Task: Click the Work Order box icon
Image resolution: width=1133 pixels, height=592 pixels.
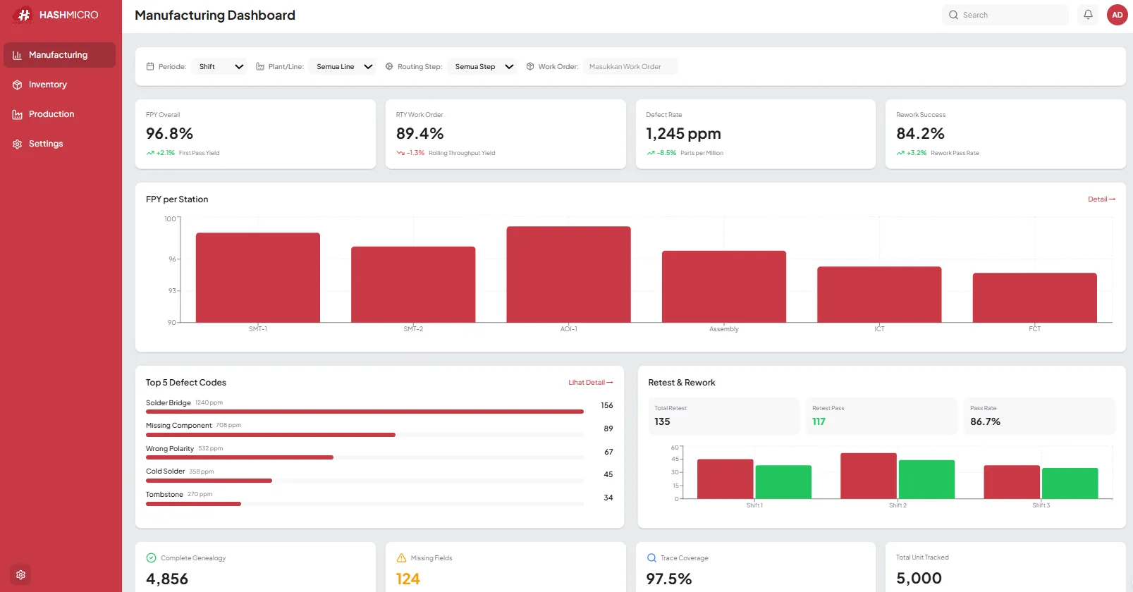Action: click(530, 66)
